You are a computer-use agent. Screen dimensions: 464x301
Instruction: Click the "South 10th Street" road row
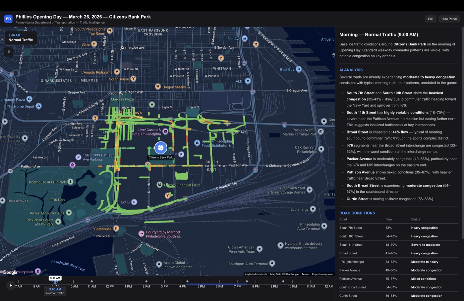[x=399, y=236]
